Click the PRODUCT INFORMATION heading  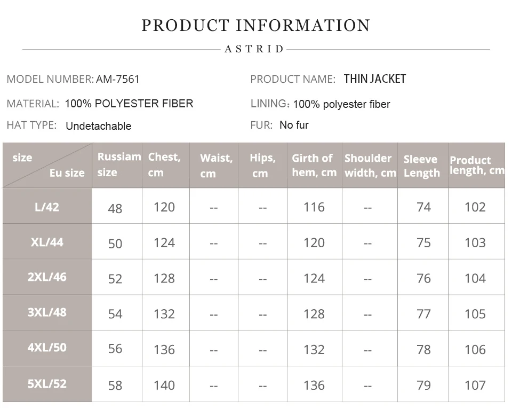pyautogui.click(x=255, y=25)
